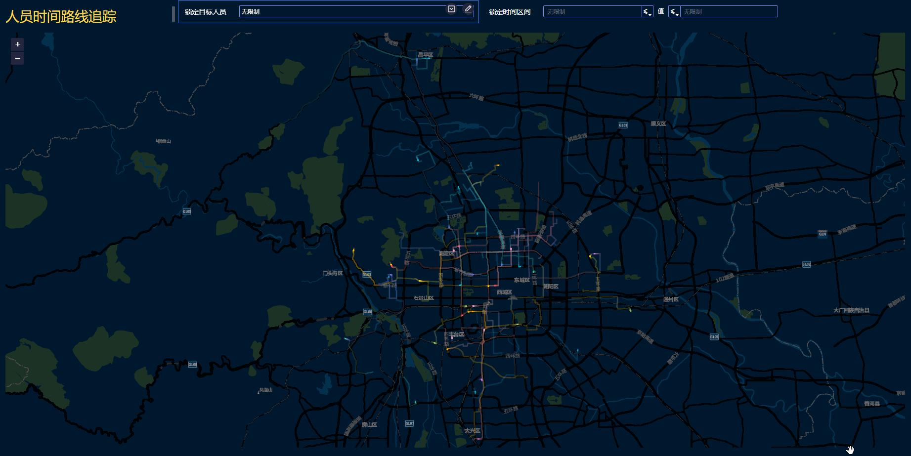Viewport: 911px width, 456px height.
Task: Open the start-time comparison operator dropdown
Action: (x=647, y=12)
